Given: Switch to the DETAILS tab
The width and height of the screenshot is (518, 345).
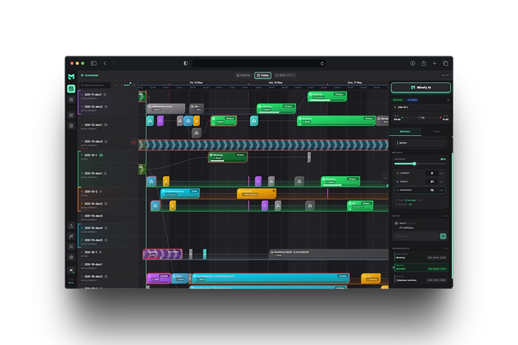Looking at the screenshot, I should (x=405, y=132).
